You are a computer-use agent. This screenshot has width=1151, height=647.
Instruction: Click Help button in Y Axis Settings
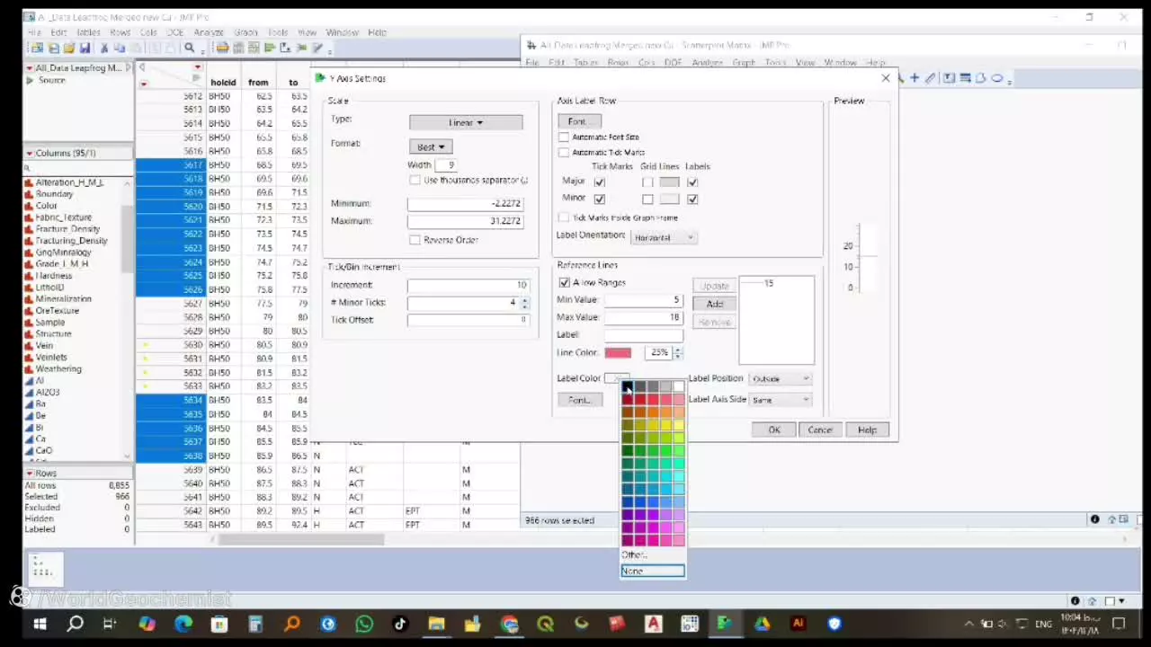[x=867, y=430]
